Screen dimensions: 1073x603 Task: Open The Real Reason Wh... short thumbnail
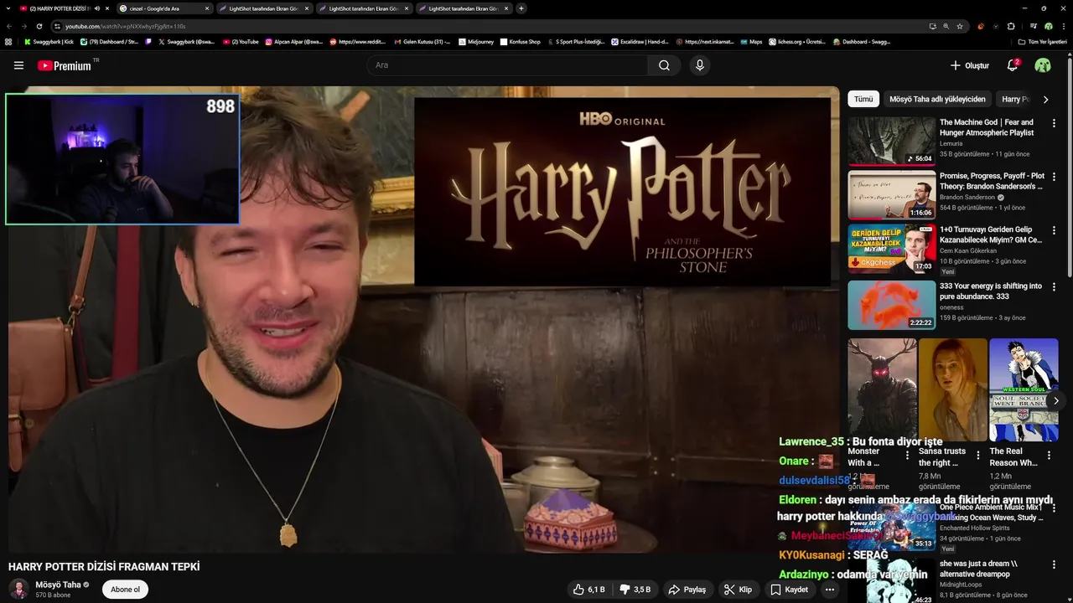tap(1024, 389)
